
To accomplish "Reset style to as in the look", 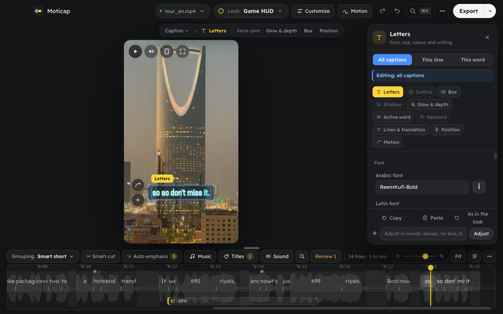I will [472, 218].
